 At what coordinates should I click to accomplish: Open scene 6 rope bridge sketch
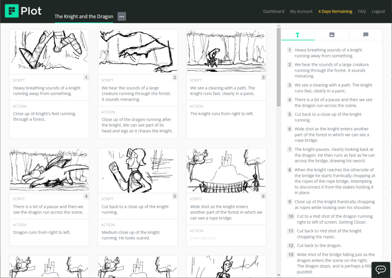click(226, 170)
